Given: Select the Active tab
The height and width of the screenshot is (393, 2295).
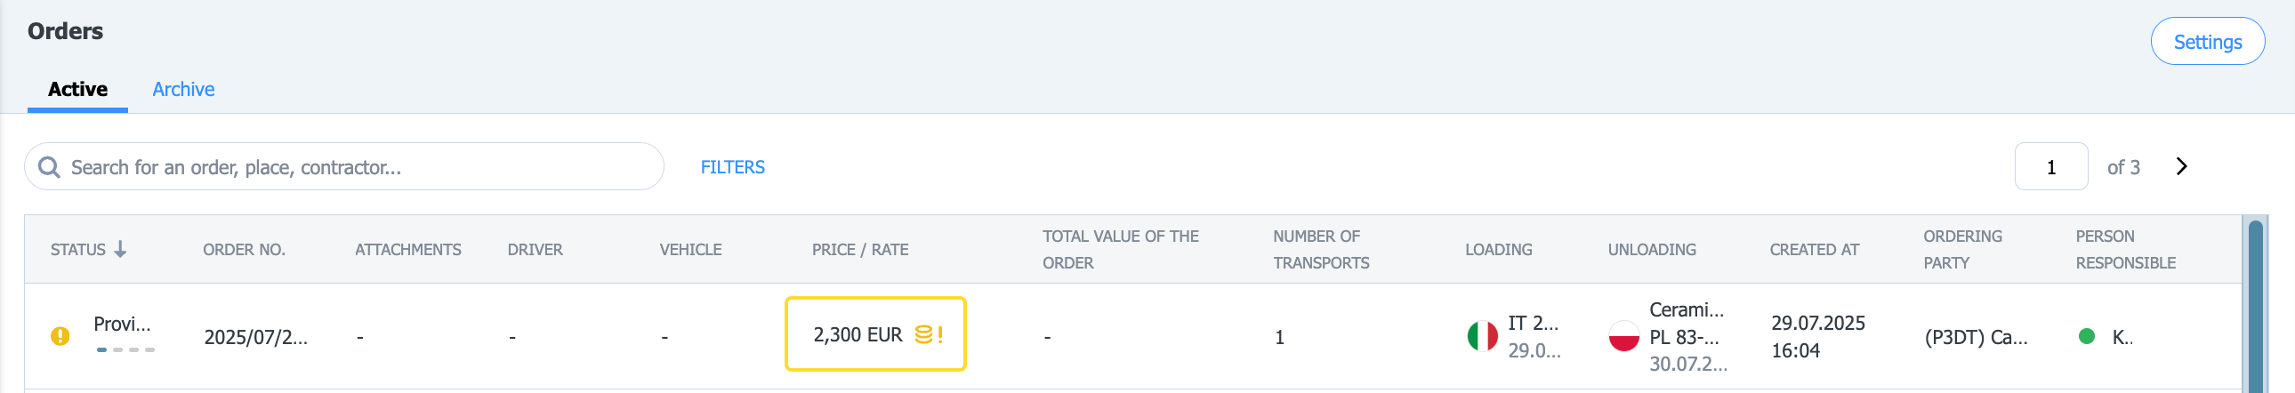Looking at the screenshot, I should click(77, 89).
